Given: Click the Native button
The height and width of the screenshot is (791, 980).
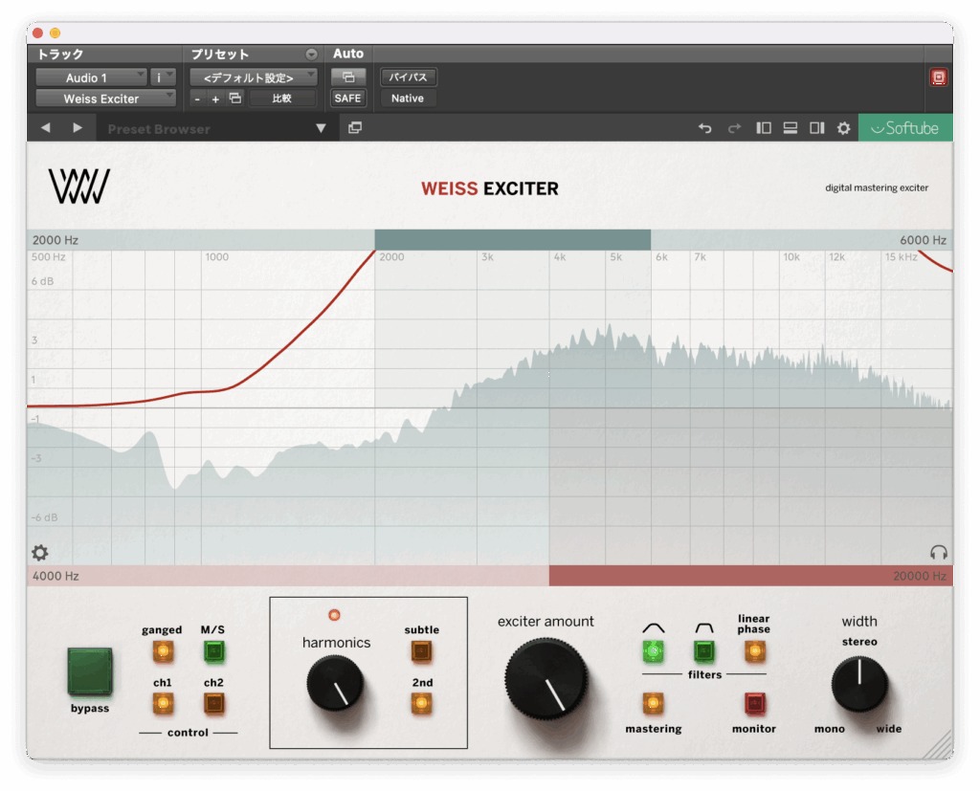Looking at the screenshot, I should (408, 99).
